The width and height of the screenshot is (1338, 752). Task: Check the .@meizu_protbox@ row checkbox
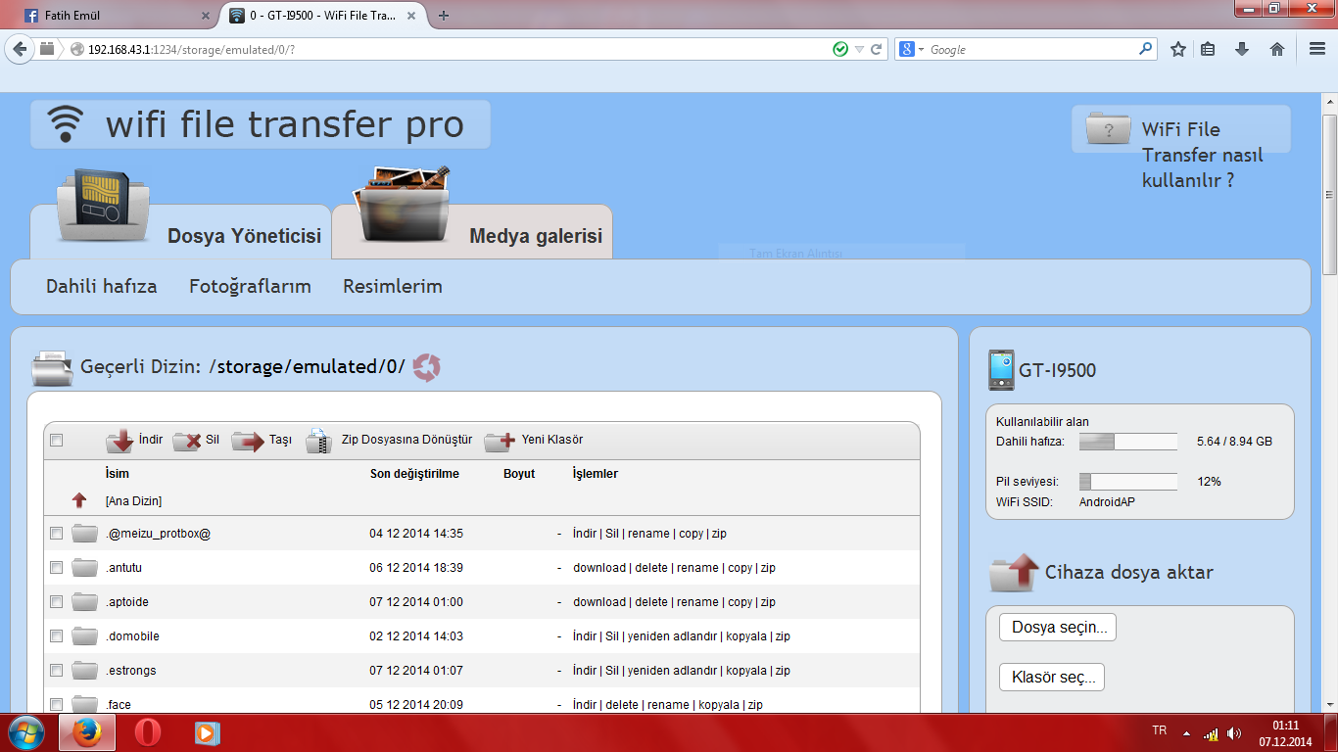click(57, 534)
